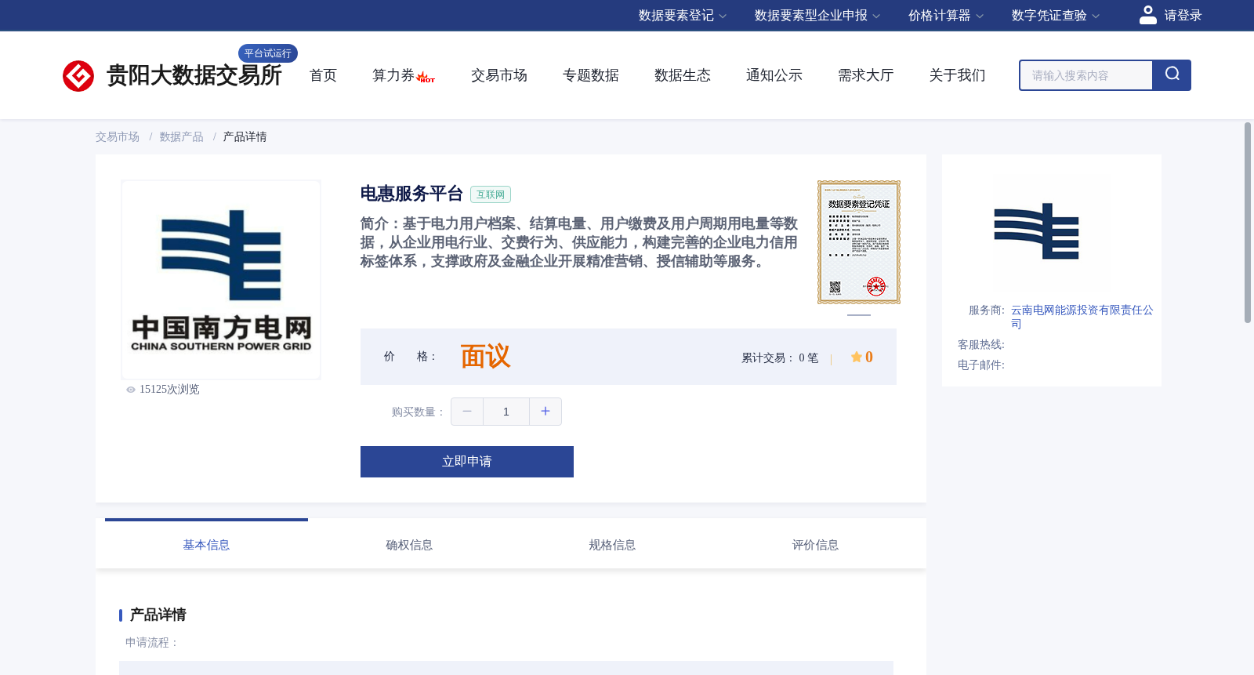Expand the 价格计算器 dropdown

pyautogui.click(x=945, y=16)
